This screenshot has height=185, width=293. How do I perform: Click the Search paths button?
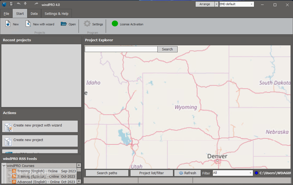coord(107,173)
